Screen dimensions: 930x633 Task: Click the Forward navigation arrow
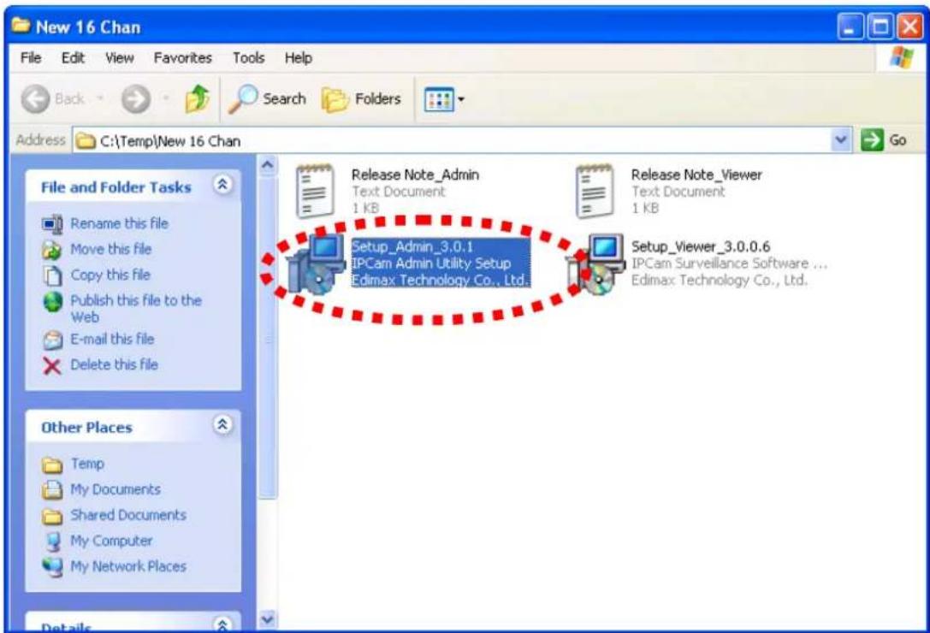pos(136,99)
